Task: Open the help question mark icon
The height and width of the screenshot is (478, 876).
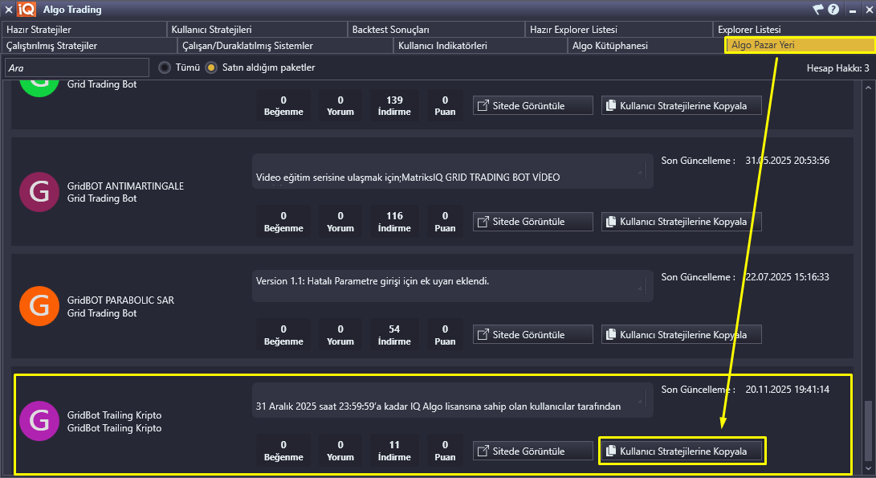Action: point(833,10)
